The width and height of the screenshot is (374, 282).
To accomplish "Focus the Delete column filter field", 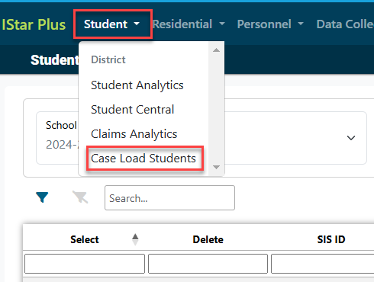I will click(x=208, y=264).
